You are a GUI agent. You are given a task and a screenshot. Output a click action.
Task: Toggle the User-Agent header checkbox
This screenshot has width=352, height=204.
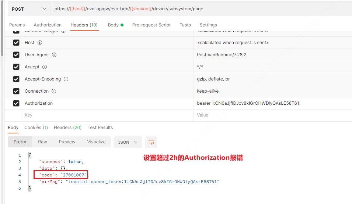pos(16,55)
